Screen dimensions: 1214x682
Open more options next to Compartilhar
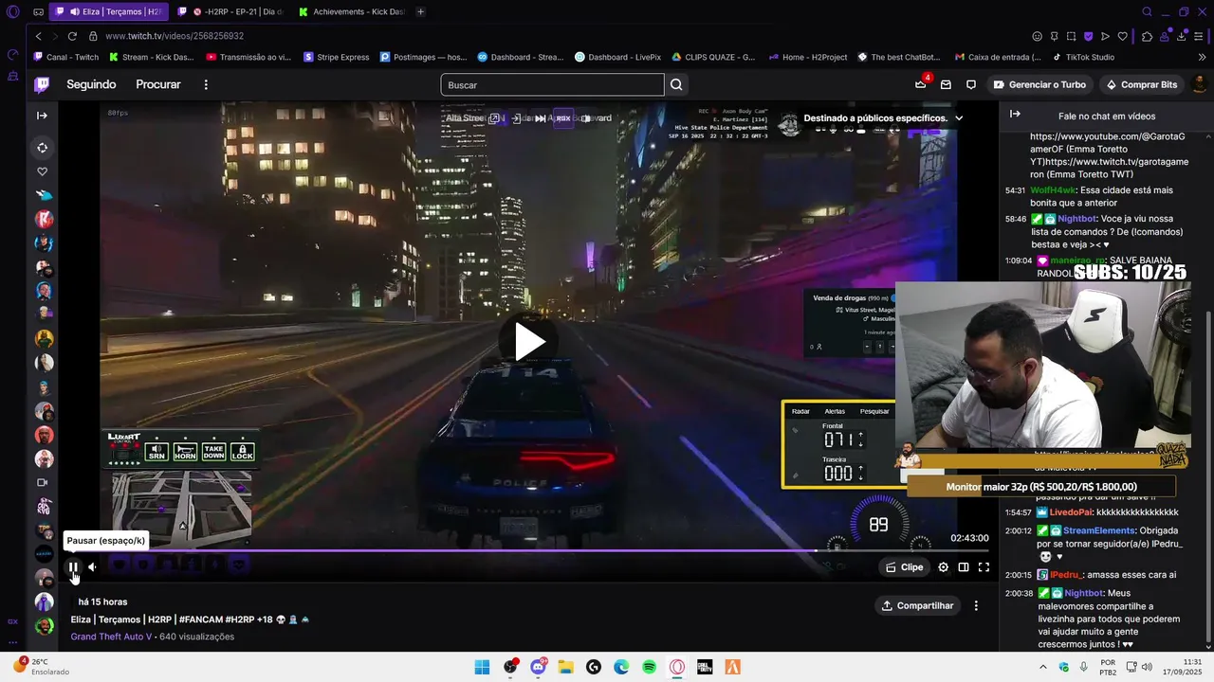(976, 606)
